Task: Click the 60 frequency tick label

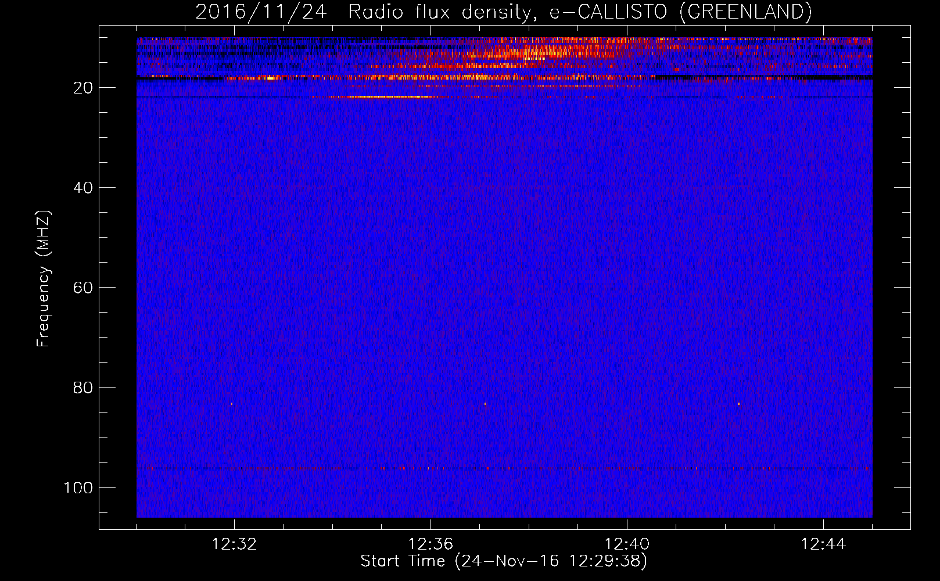Action: [83, 288]
